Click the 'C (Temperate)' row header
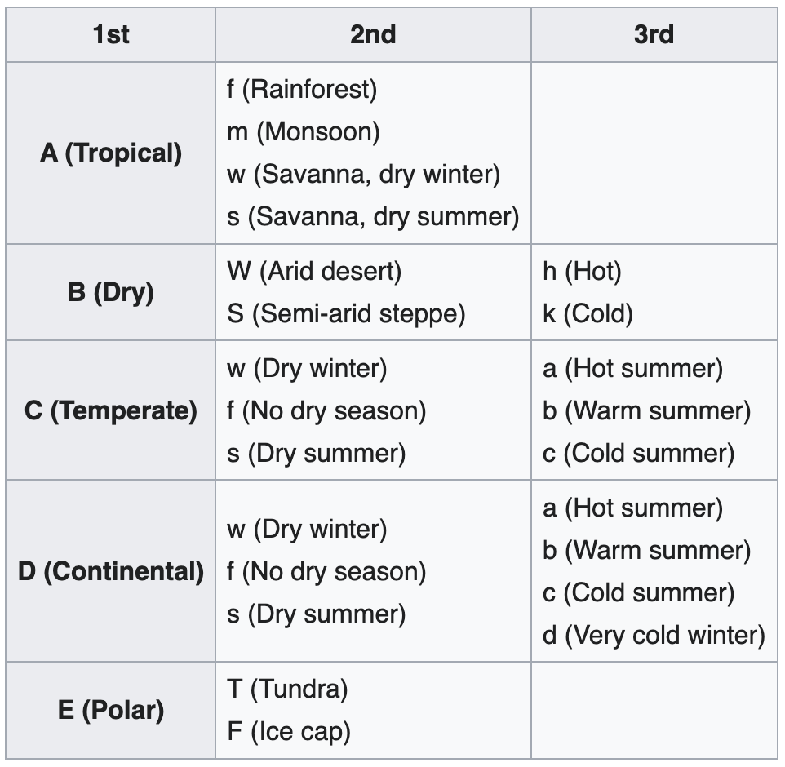Screen dimensions: 785x767 (x=111, y=410)
